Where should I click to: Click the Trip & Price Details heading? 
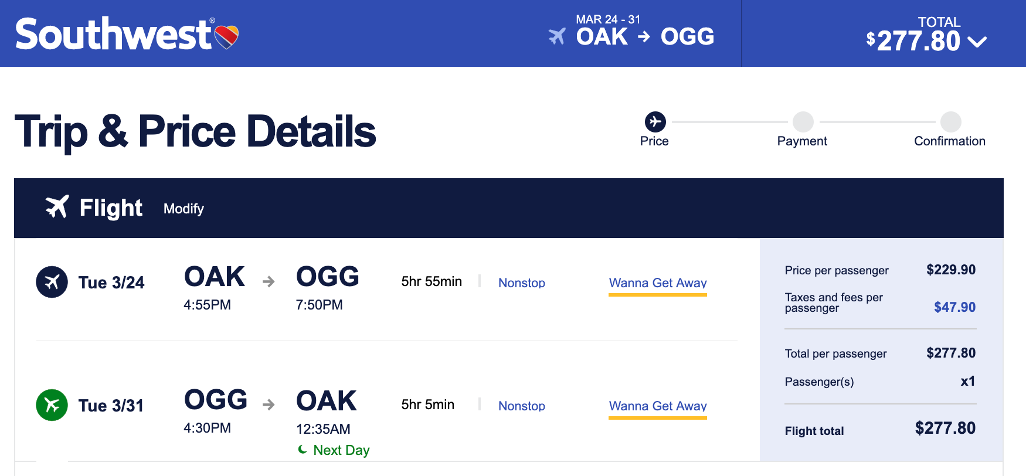(x=195, y=131)
